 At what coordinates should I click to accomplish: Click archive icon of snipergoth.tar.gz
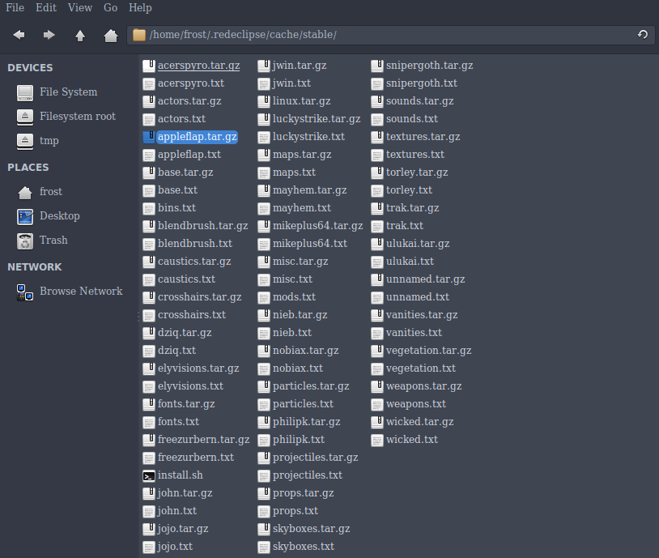point(377,66)
